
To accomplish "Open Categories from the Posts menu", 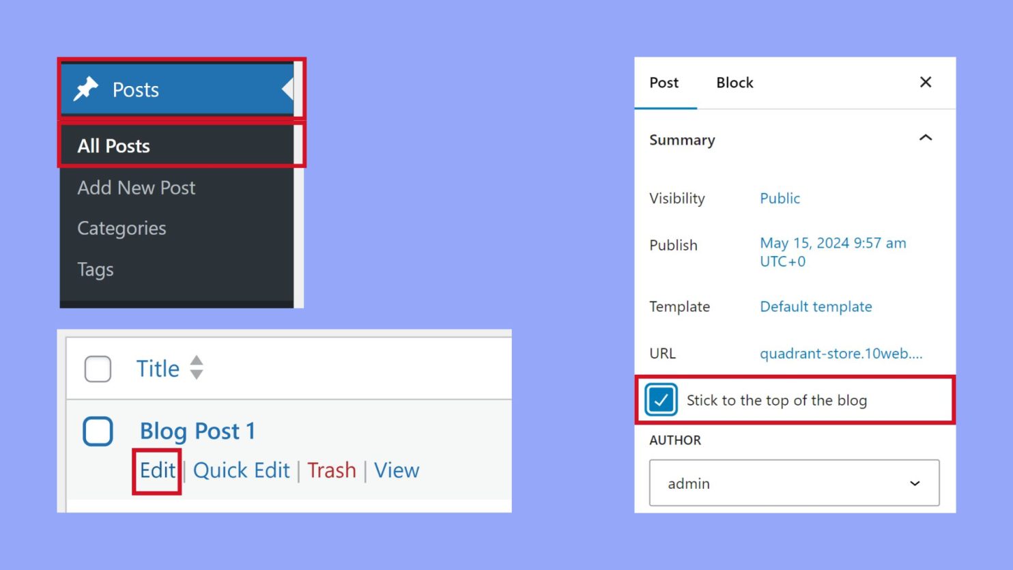I will pos(122,228).
